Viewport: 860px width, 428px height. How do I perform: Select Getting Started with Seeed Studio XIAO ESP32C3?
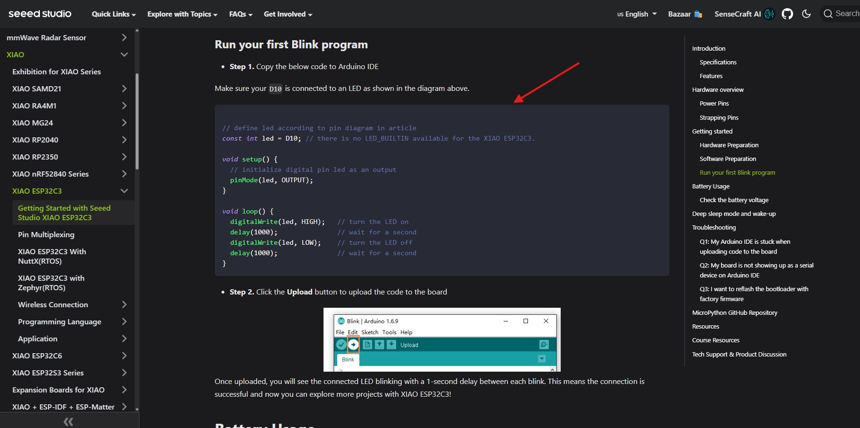coord(64,213)
